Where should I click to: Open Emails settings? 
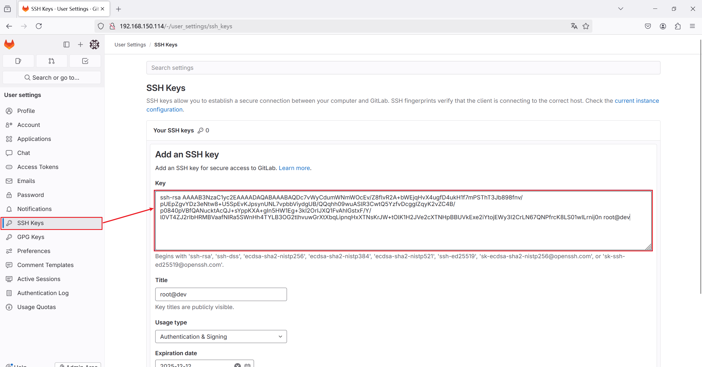[52, 181]
